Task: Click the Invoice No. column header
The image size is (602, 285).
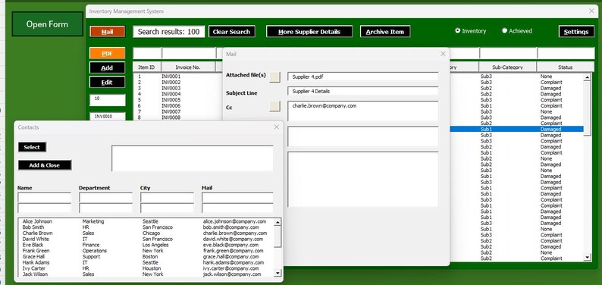Action: pyautogui.click(x=188, y=67)
